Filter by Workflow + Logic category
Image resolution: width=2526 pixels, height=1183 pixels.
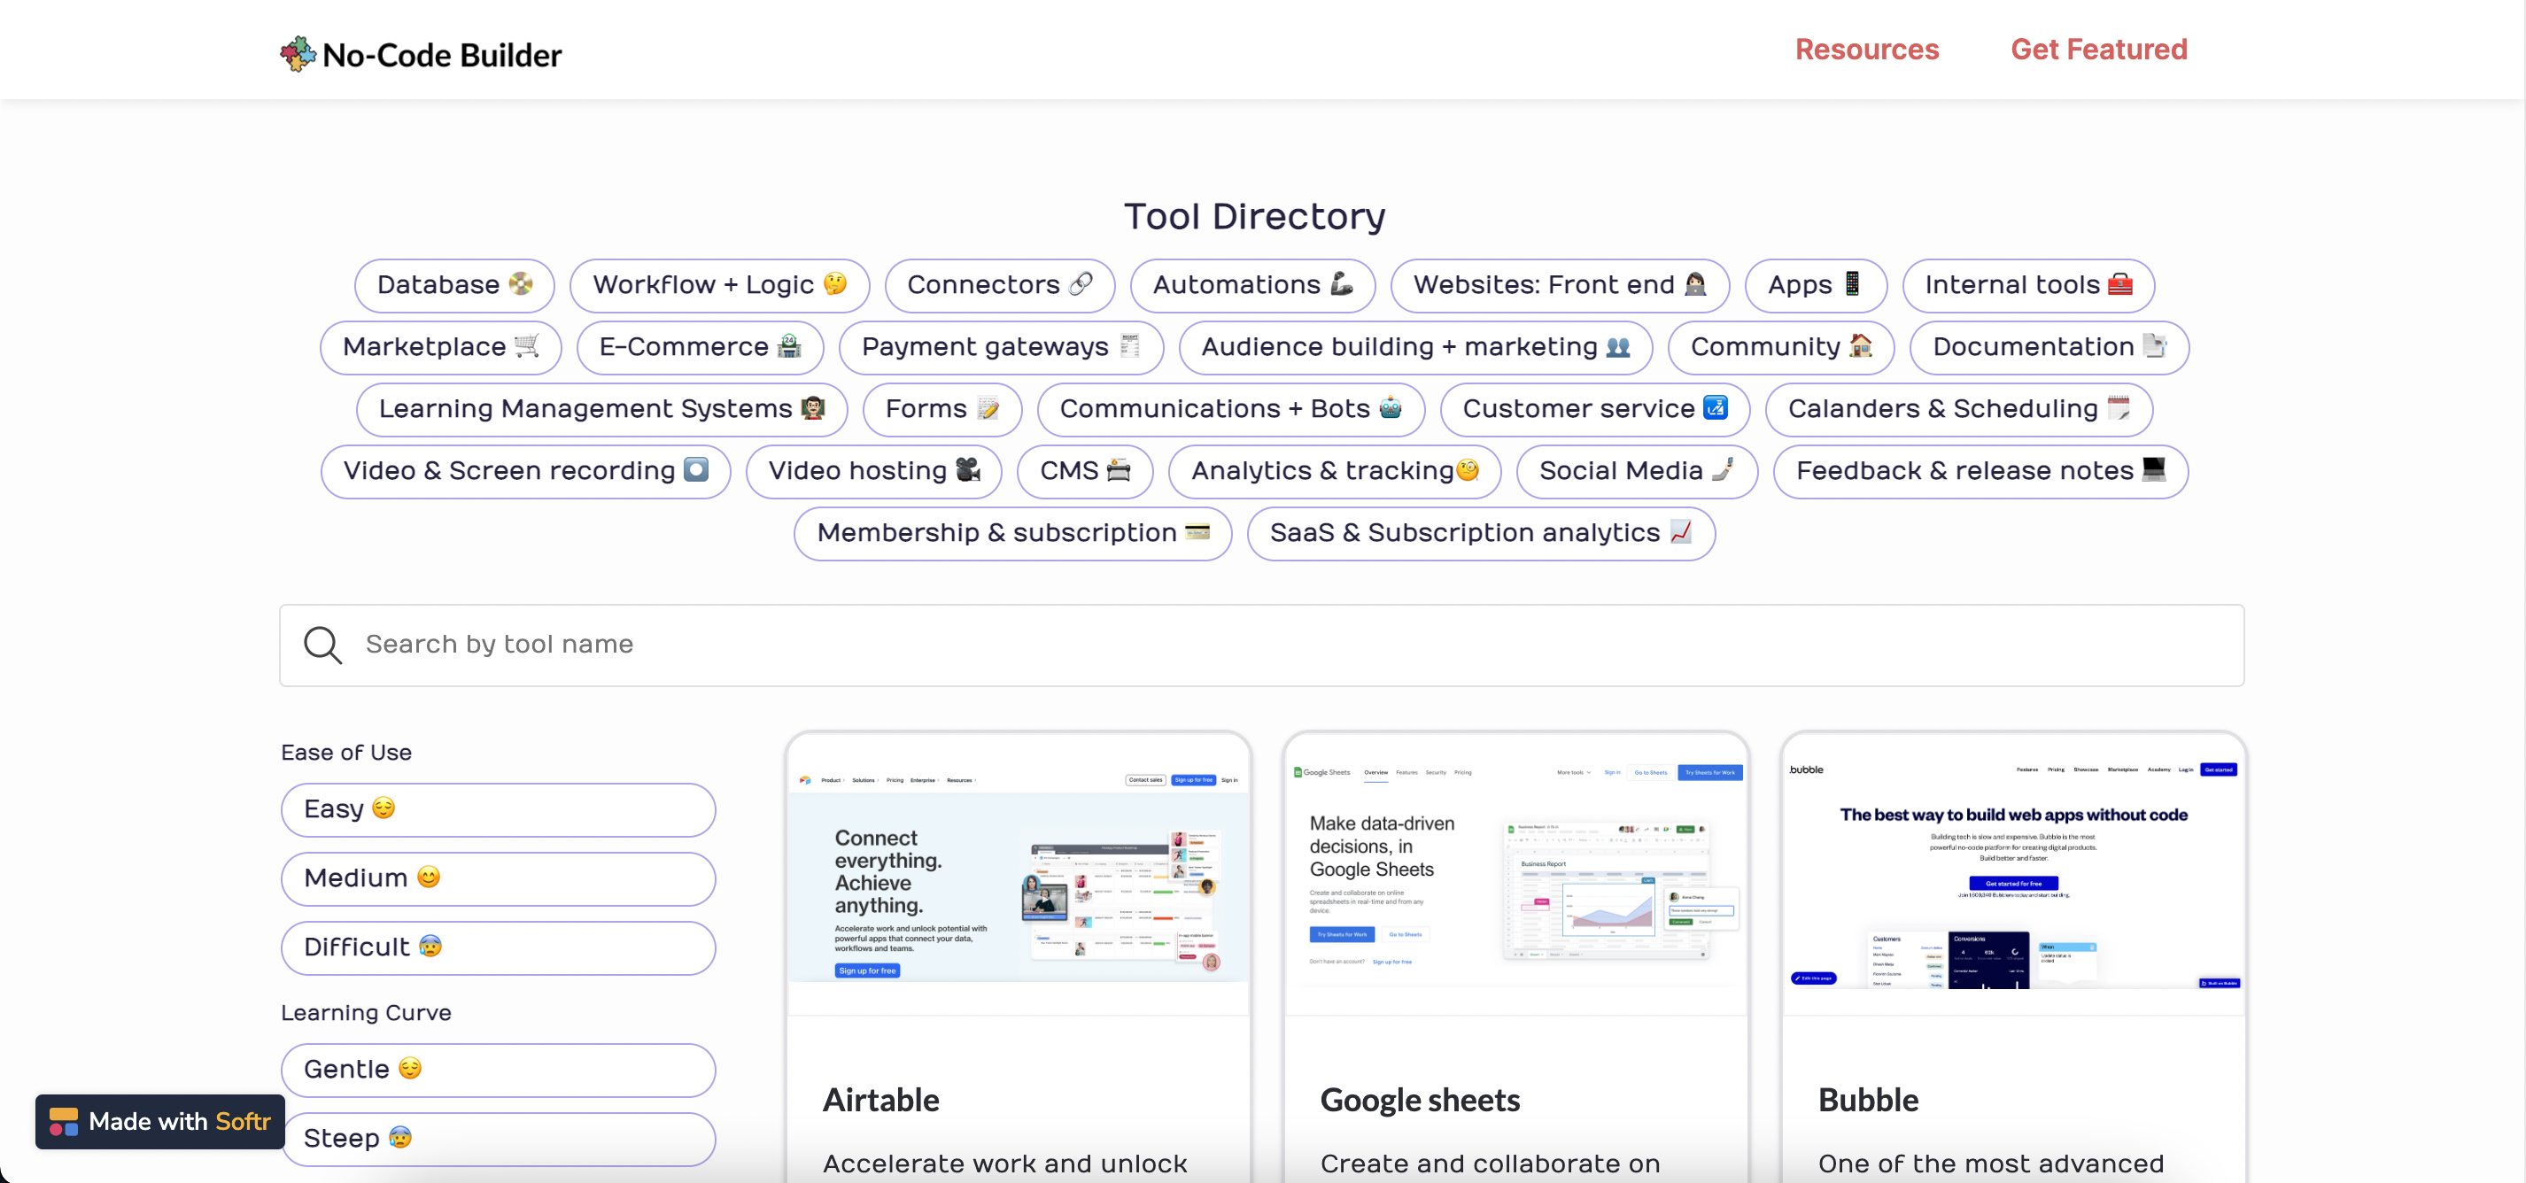(719, 285)
